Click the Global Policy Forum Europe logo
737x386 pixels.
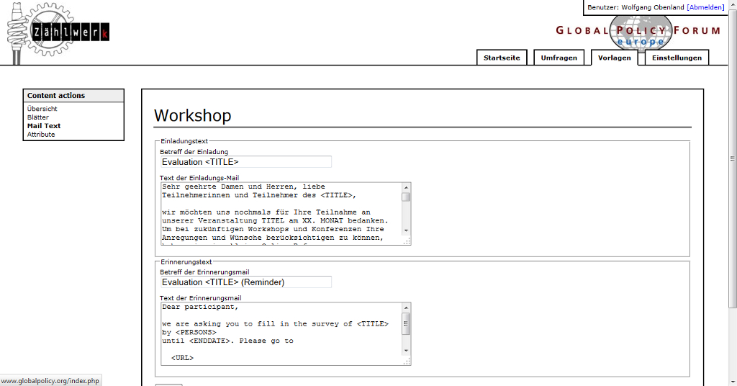[x=638, y=31]
